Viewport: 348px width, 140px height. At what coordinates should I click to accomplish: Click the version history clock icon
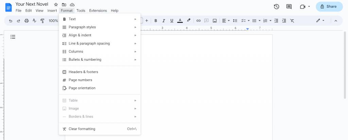tap(276, 7)
